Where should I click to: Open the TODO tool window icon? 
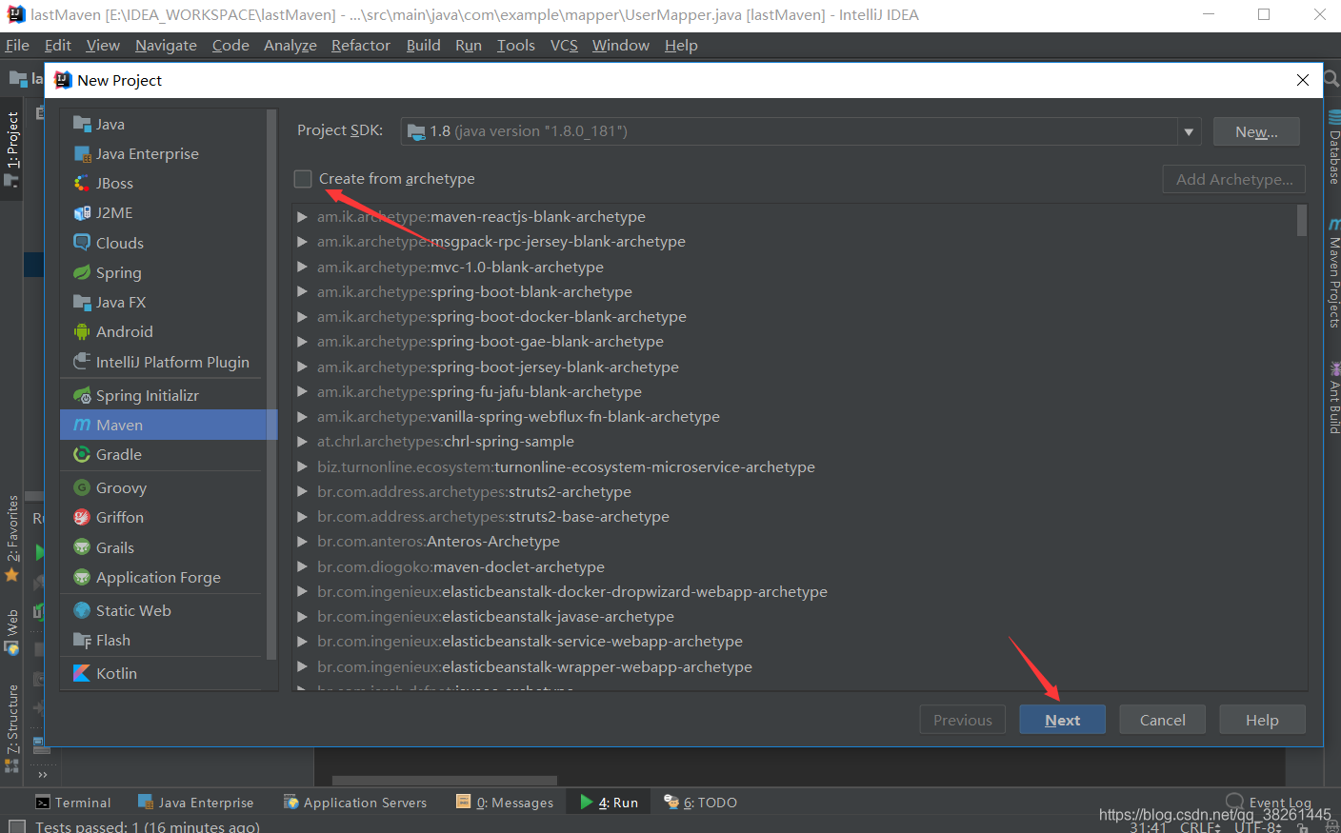coord(671,802)
